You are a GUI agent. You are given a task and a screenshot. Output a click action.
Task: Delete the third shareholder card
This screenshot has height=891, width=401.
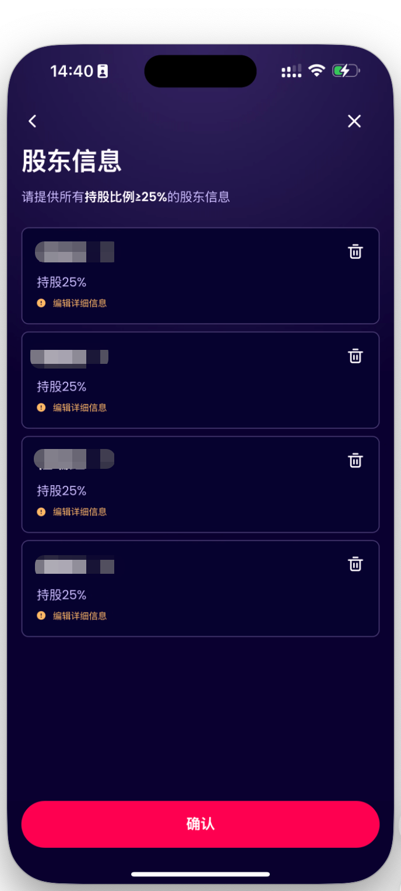click(356, 460)
